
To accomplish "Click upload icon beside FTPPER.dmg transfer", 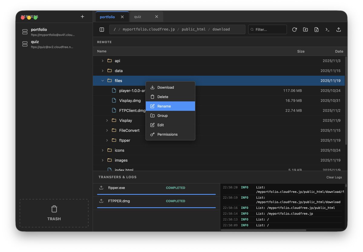I will pos(101,201).
